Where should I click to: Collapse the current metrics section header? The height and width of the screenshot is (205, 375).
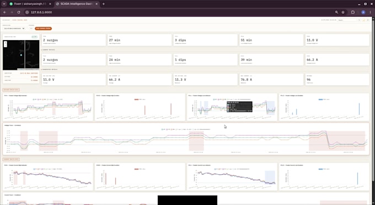tap(48, 50)
